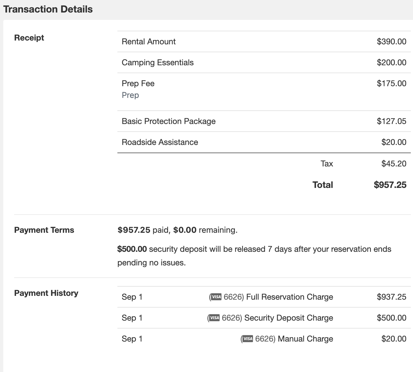Click the $937.25 payment amount
The width and height of the screenshot is (413, 372).
click(391, 297)
